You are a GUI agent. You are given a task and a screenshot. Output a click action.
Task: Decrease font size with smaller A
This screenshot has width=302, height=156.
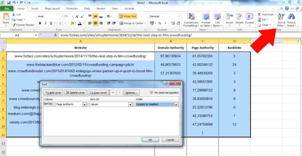tap(82, 16)
